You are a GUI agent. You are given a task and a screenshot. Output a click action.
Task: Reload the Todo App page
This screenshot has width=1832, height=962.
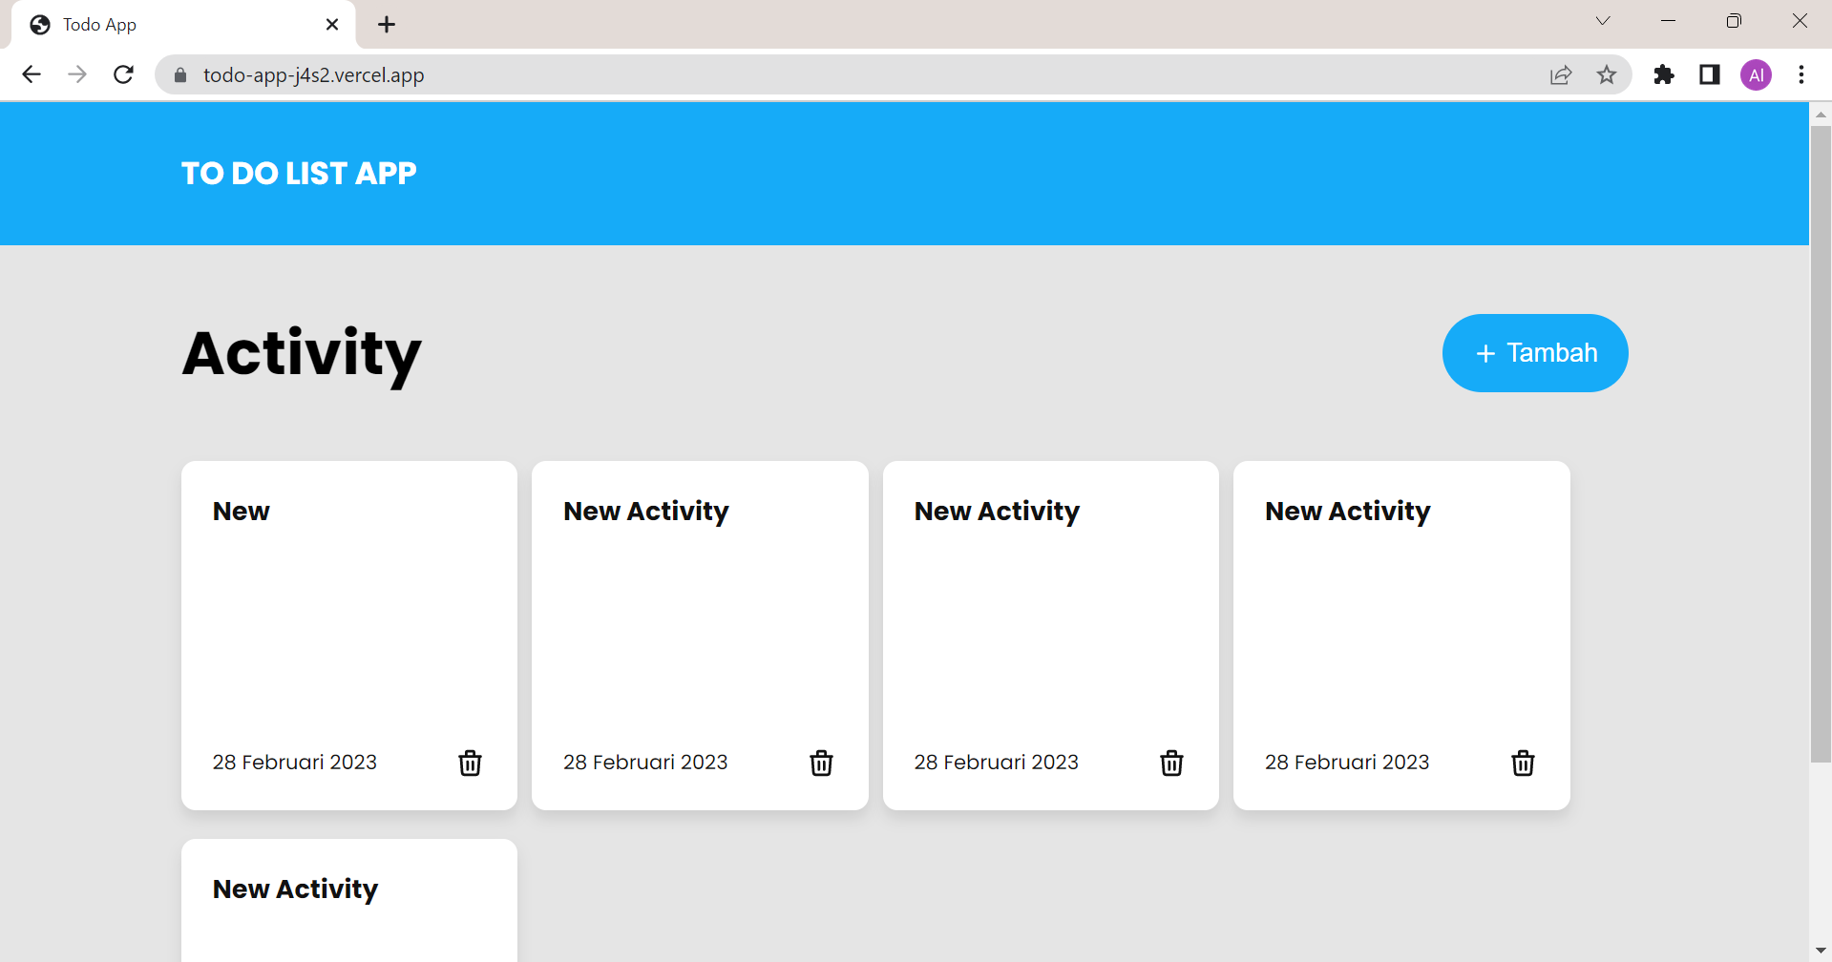(123, 74)
